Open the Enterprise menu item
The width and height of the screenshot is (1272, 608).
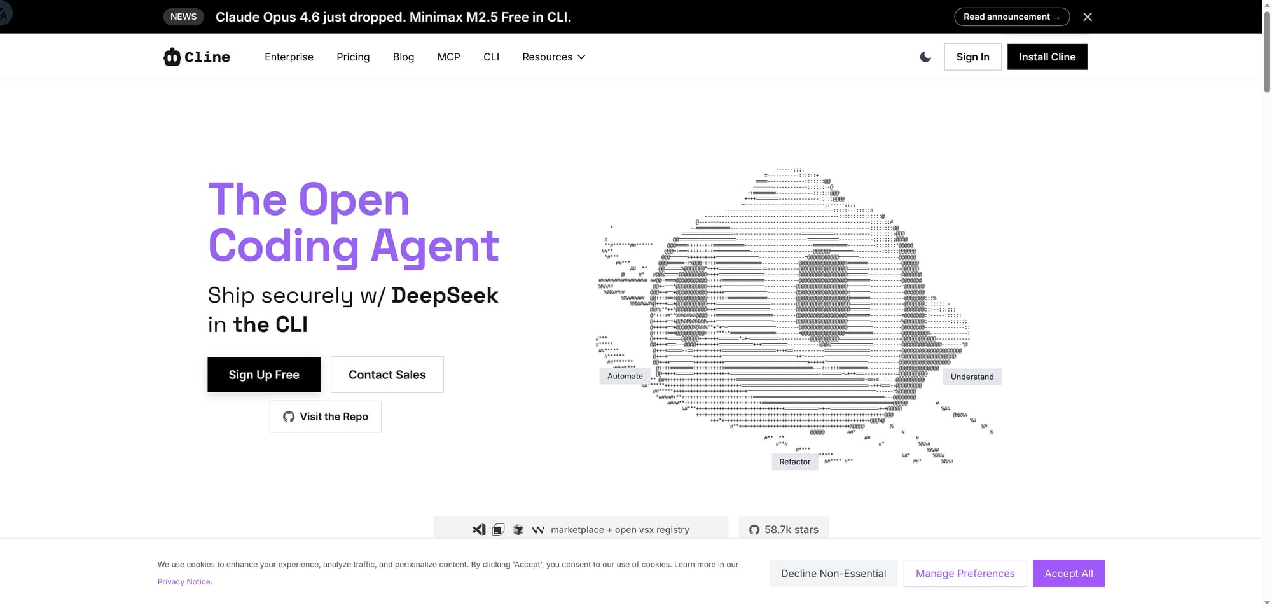pyautogui.click(x=289, y=57)
